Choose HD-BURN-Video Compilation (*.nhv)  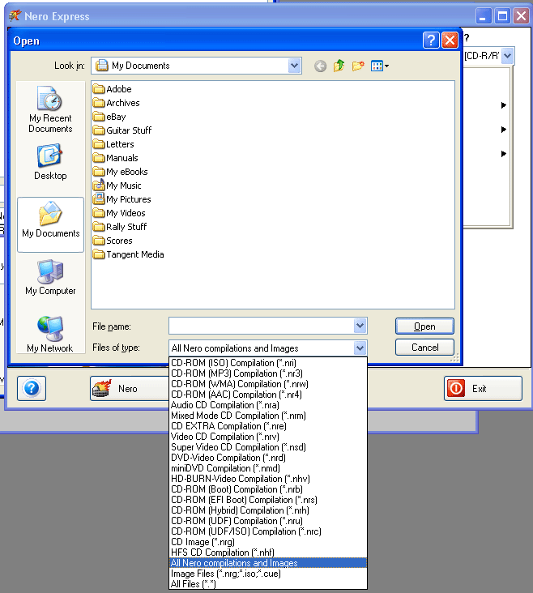coord(268,479)
